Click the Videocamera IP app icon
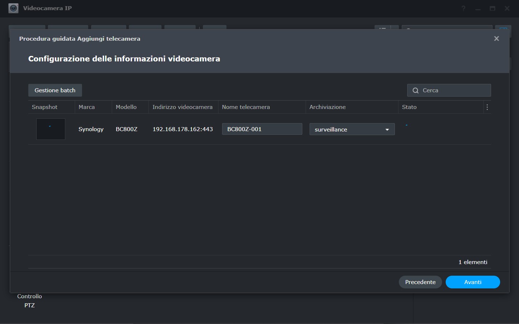 tap(13, 8)
